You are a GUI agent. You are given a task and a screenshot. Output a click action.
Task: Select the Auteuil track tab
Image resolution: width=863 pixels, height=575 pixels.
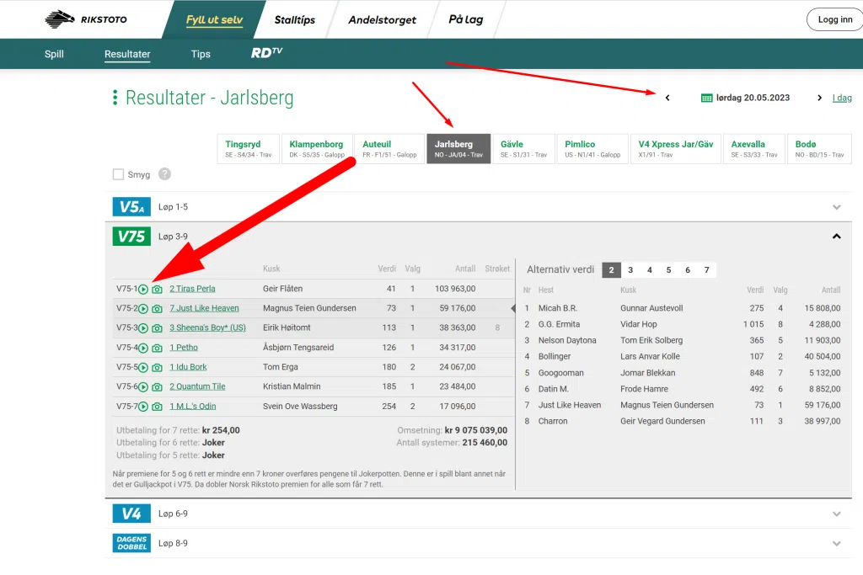[389, 148]
